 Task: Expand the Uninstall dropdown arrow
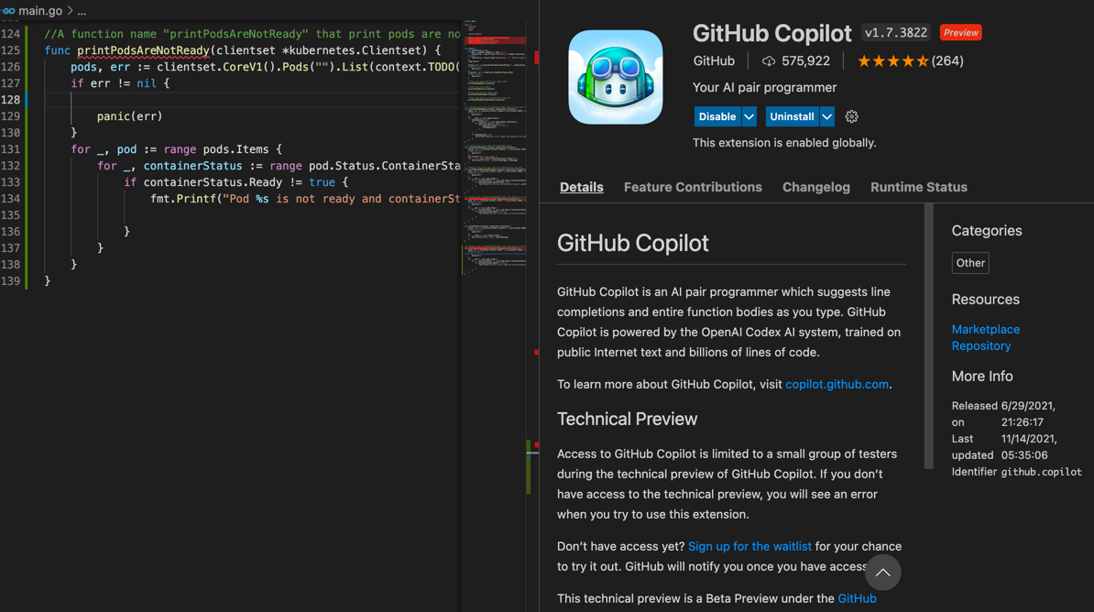point(826,117)
